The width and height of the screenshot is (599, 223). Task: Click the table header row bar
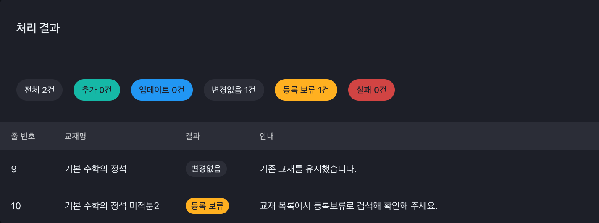pos(299,136)
